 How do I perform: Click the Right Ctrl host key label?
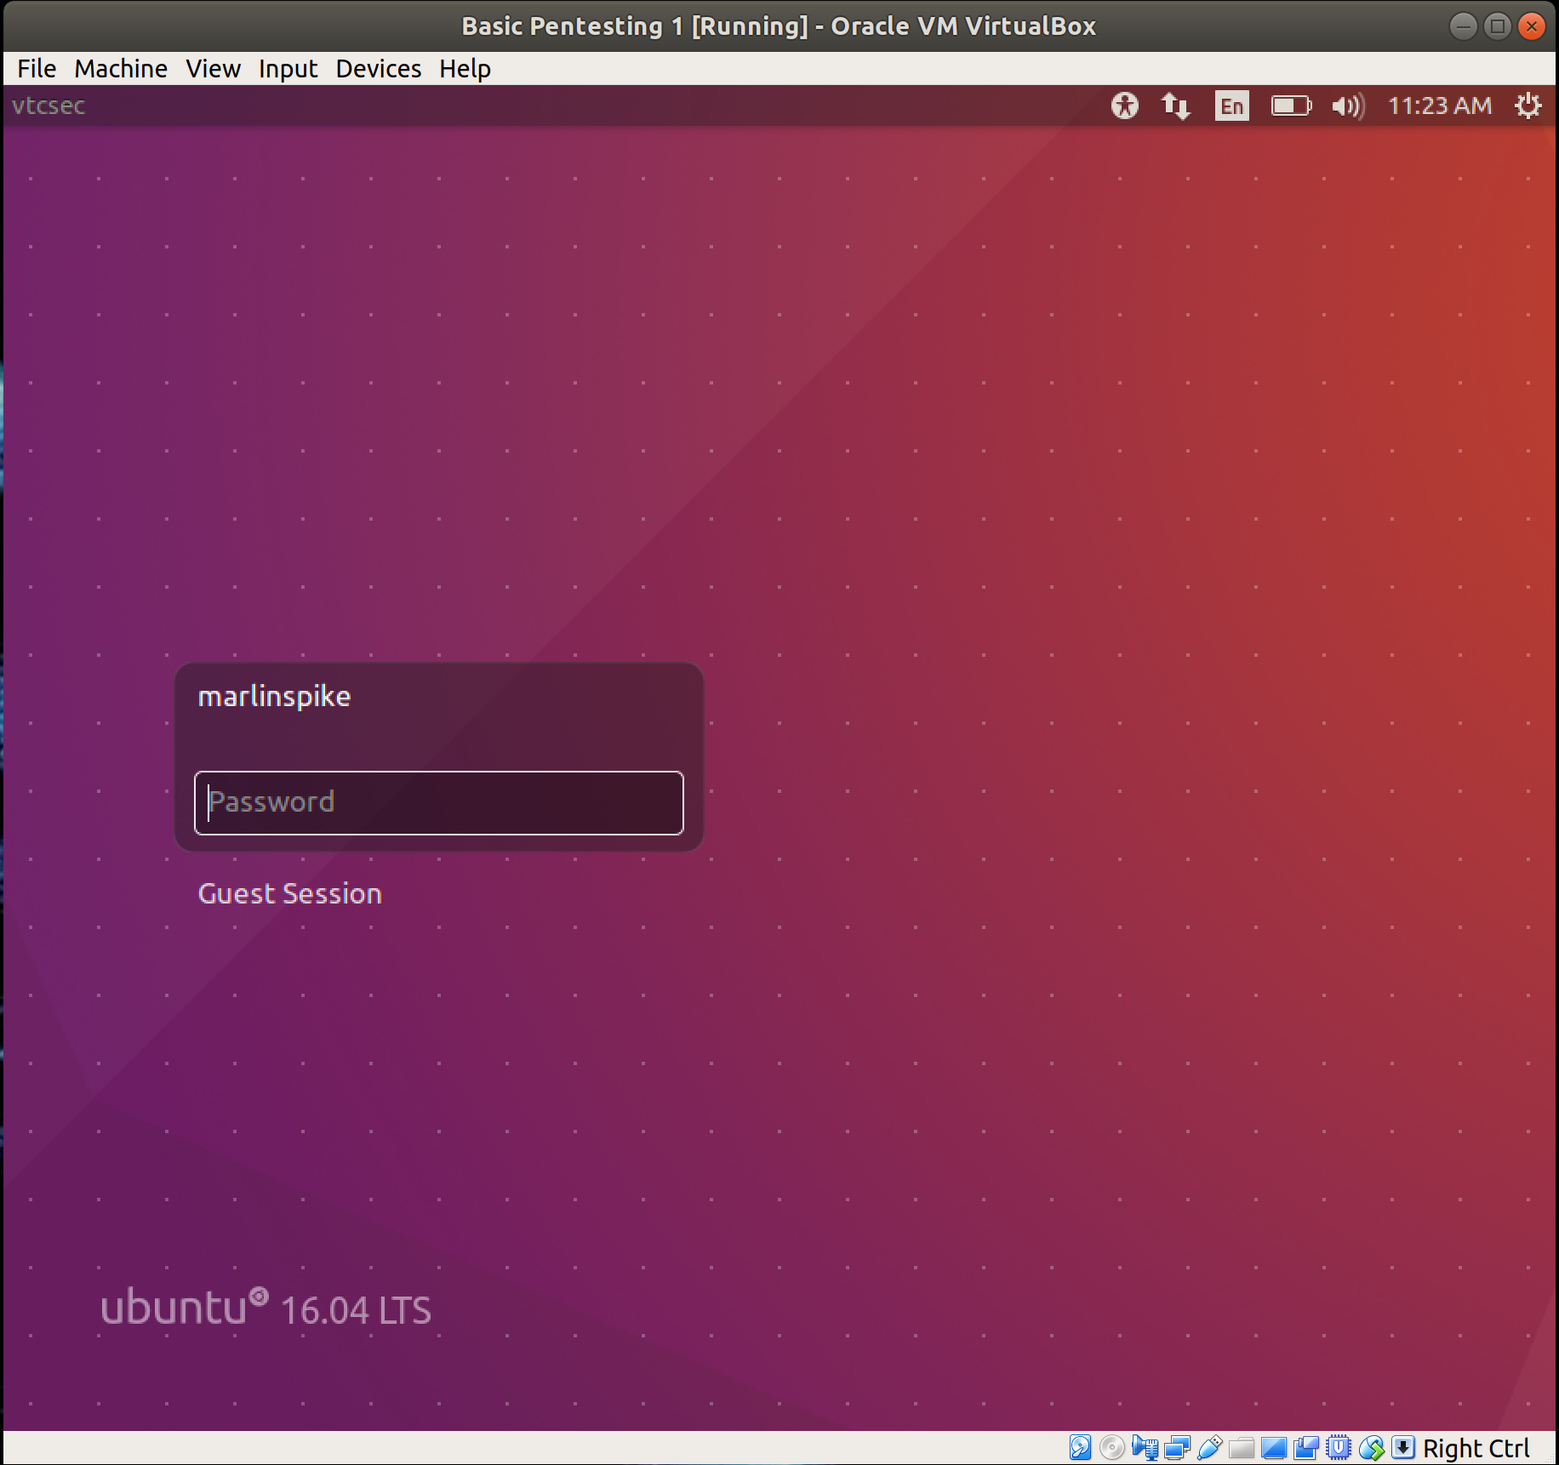click(1476, 1448)
